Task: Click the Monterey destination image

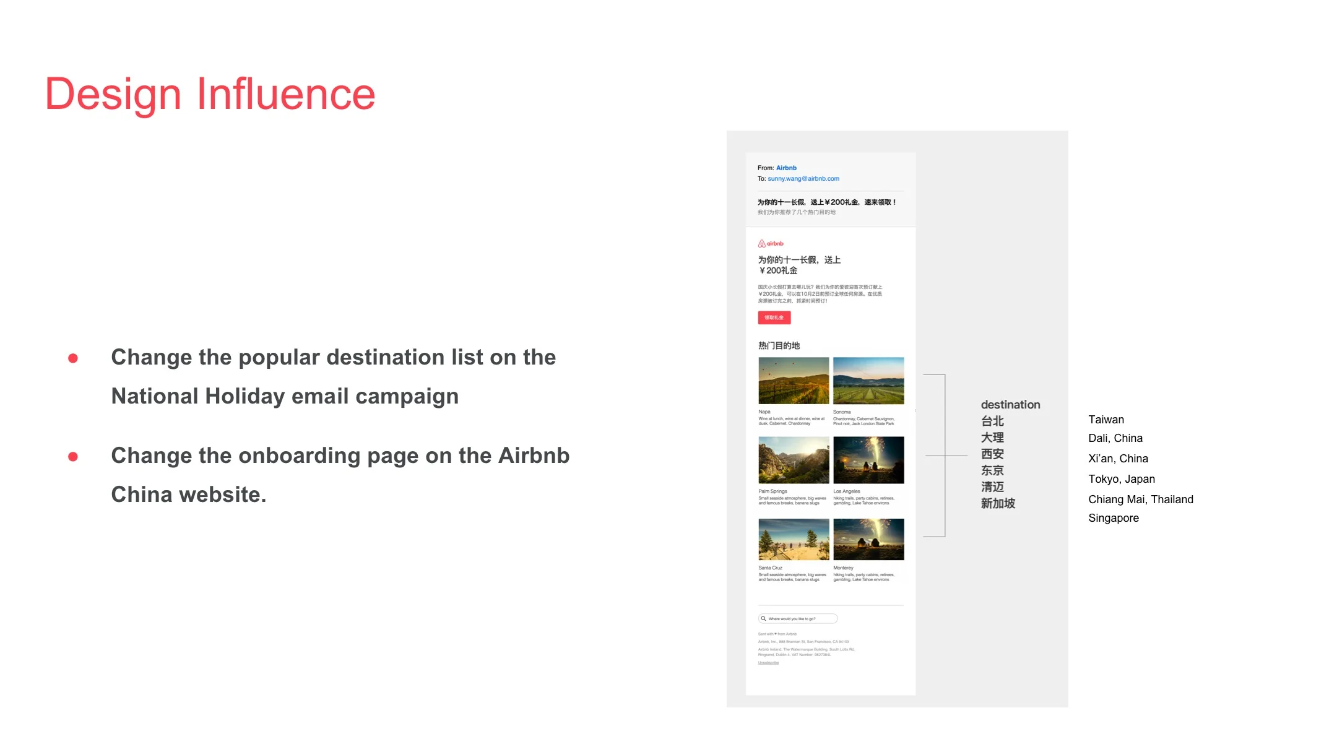Action: pos(868,537)
